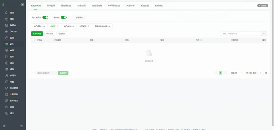
Task: Click the orange help icon next to 时间
Action: coord(201,40)
